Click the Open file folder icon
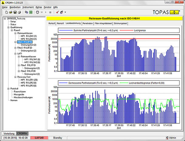The image size is (185, 141). point(11,12)
